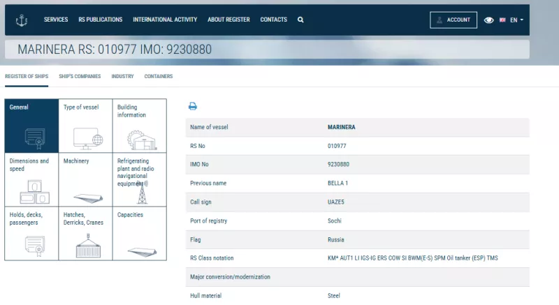Select the Dimensions and speed tile
Viewport: 559px width, 305px height.
(31, 179)
